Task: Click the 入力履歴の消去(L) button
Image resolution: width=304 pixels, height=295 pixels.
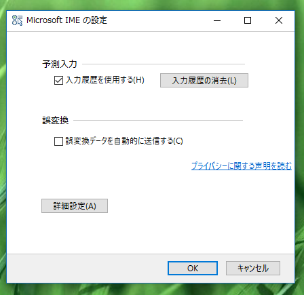Action: point(204,80)
